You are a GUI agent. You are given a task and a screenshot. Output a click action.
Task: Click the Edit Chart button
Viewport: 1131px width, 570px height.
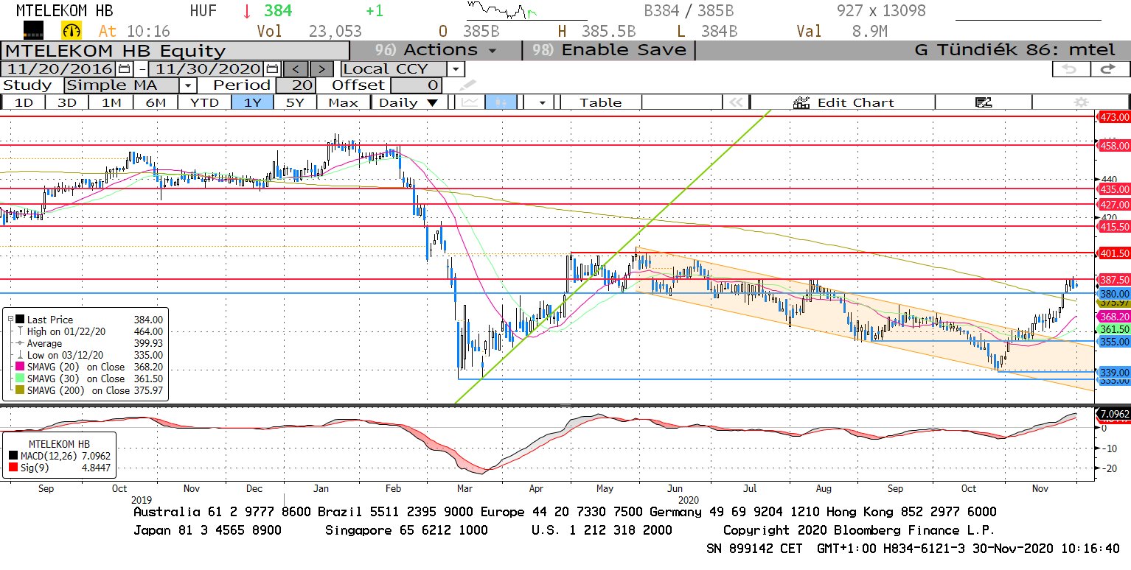pyautogui.click(x=843, y=102)
